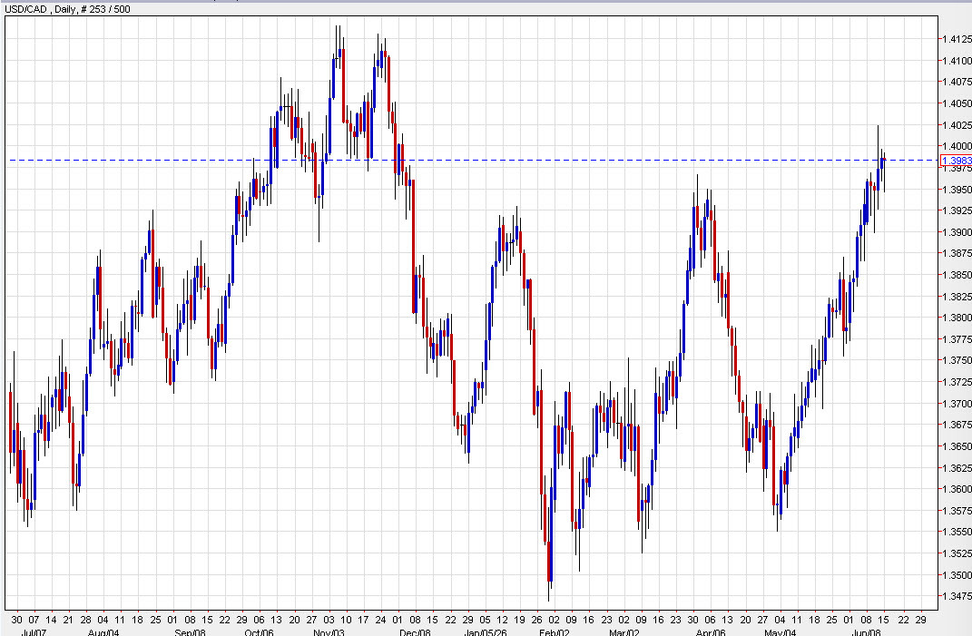
Task: Click the 1.4025 axis value
Action: click(957, 125)
